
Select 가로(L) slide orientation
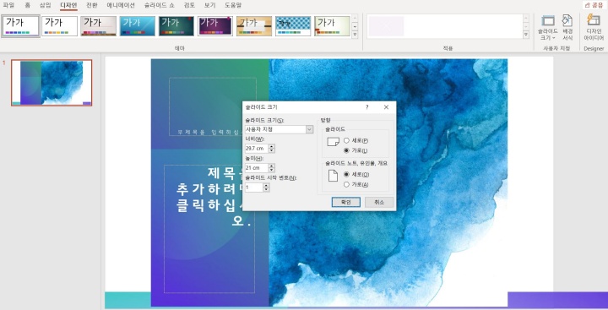point(356,150)
